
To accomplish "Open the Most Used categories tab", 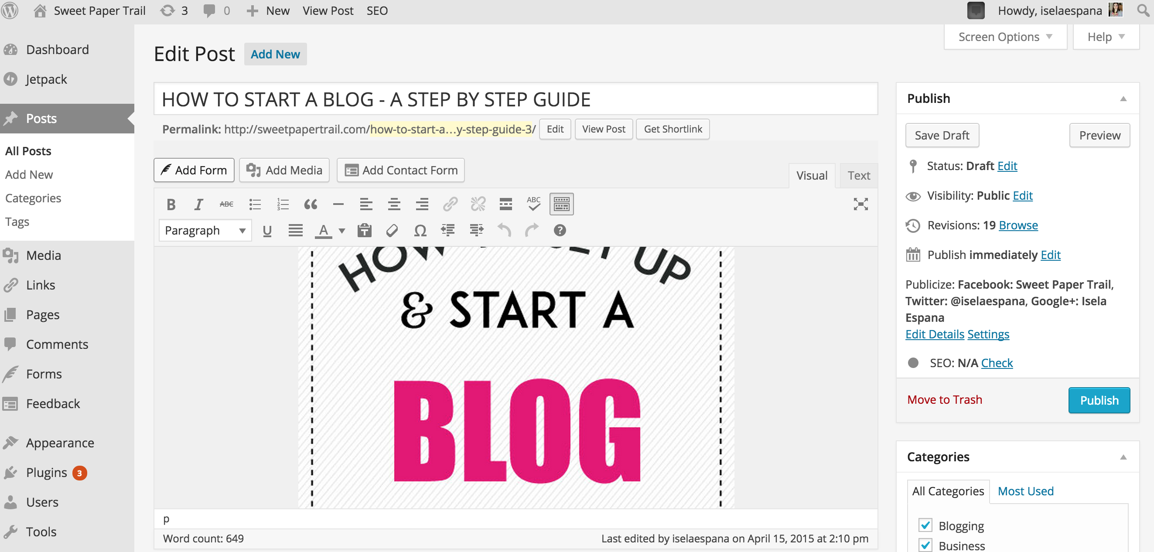I will [1025, 491].
